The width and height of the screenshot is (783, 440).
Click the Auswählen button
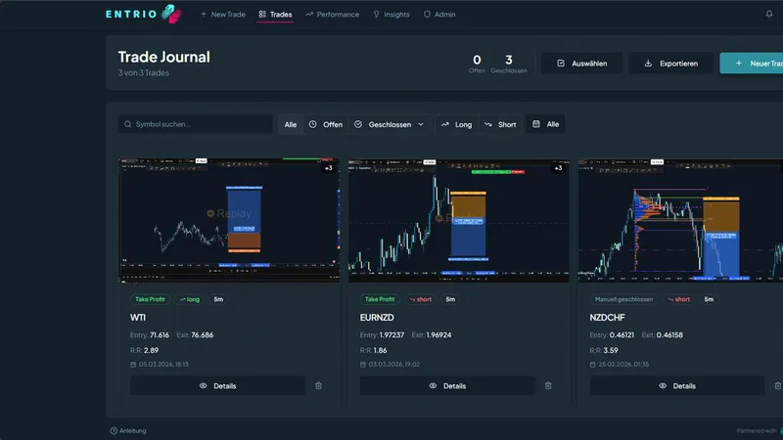(581, 64)
